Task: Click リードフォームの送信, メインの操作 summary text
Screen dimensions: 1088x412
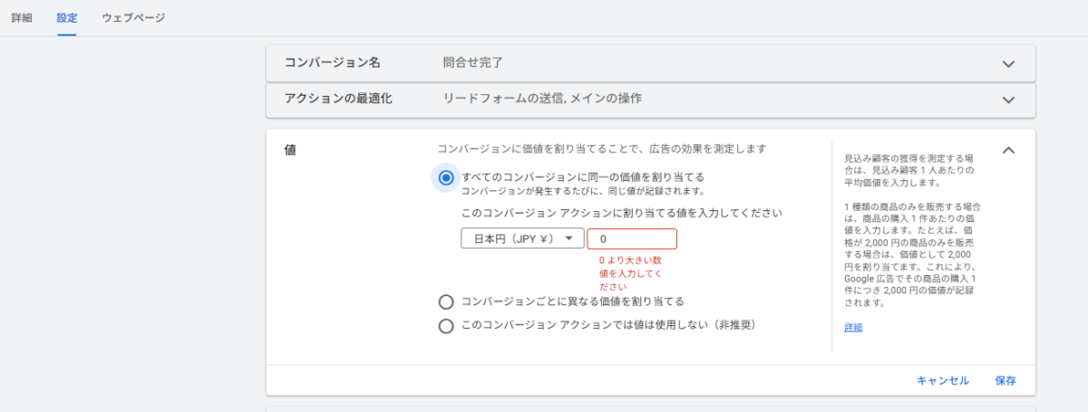Action: tap(548, 98)
